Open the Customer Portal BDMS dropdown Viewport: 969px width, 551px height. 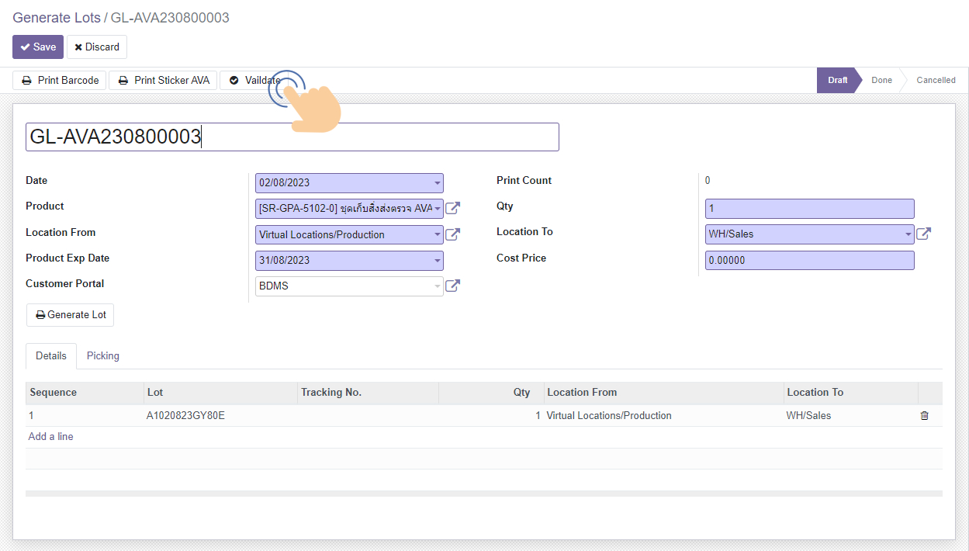438,286
